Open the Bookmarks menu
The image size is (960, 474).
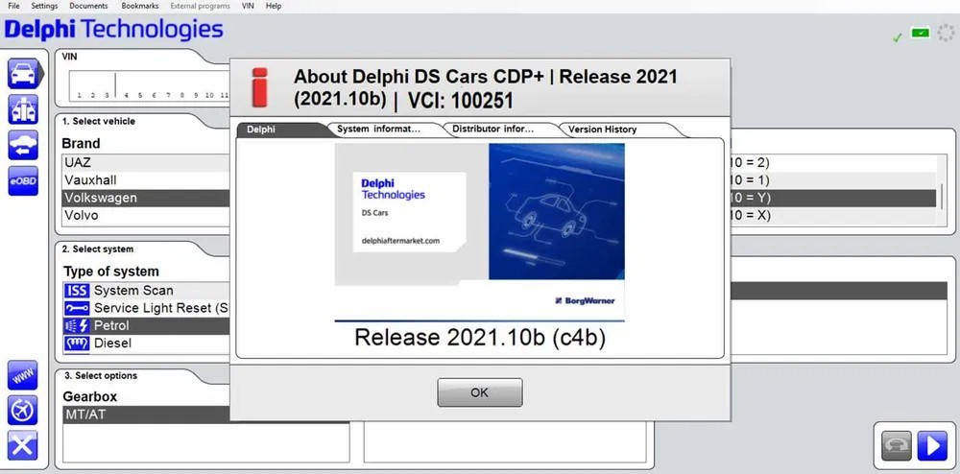pyautogui.click(x=139, y=6)
